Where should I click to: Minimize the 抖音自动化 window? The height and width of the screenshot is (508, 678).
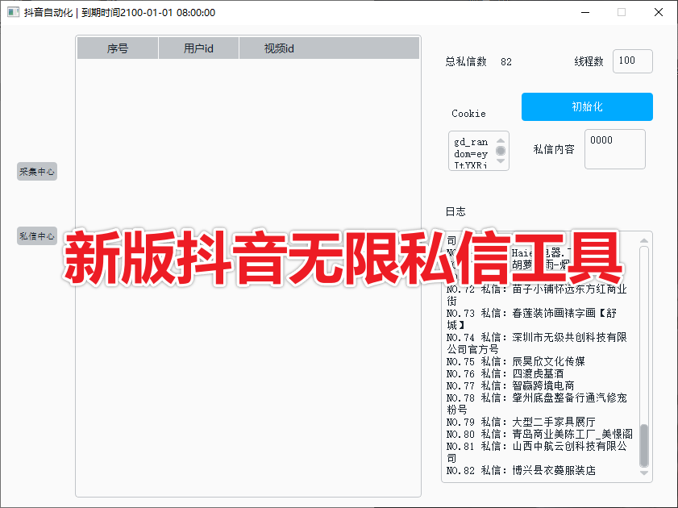tap(585, 12)
